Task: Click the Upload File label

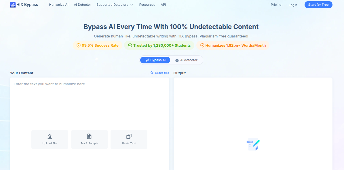Action: [50, 143]
